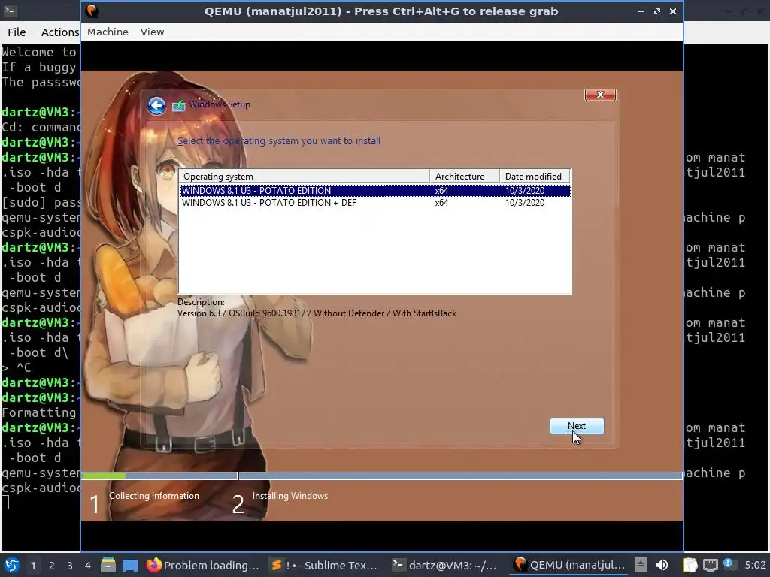Close the Windows Setup dialog with red X

pyautogui.click(x=600, y=95)
